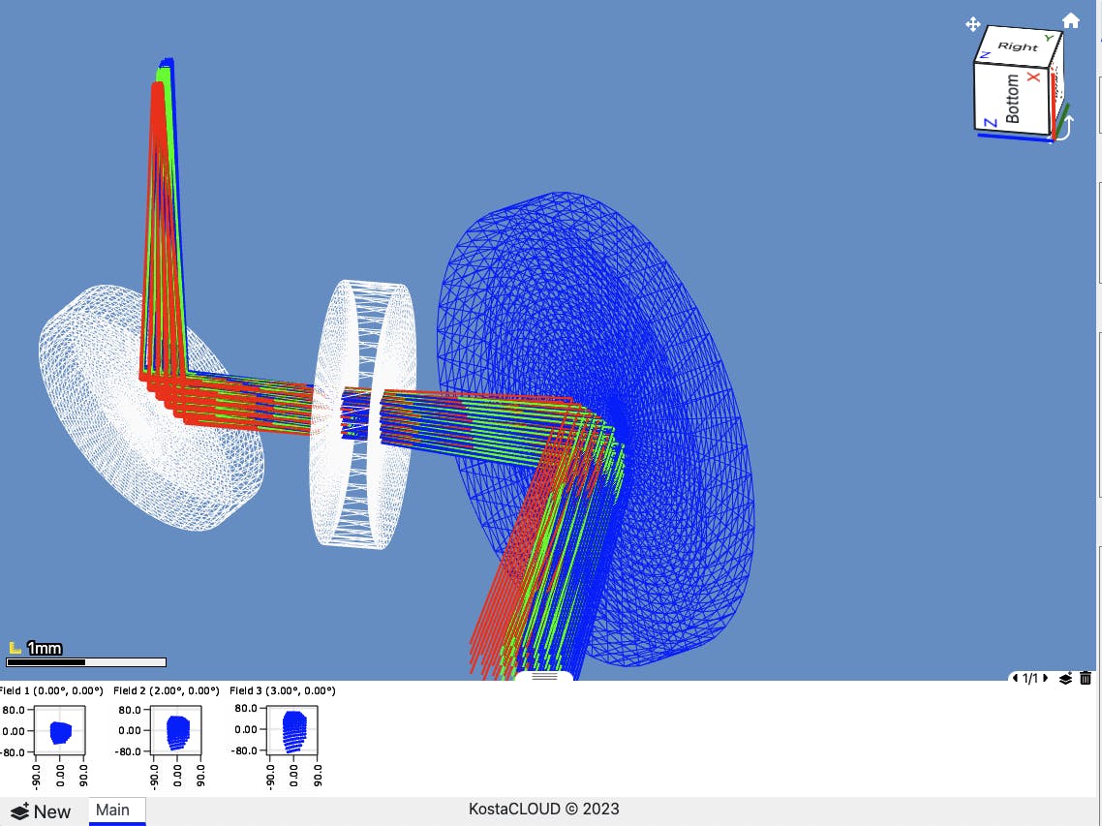
Task: Click the rotate arrow beside the view cube
Action: 1065,128
